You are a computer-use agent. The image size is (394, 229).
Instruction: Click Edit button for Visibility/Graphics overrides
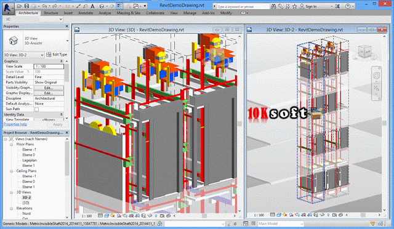pos(49,88)
